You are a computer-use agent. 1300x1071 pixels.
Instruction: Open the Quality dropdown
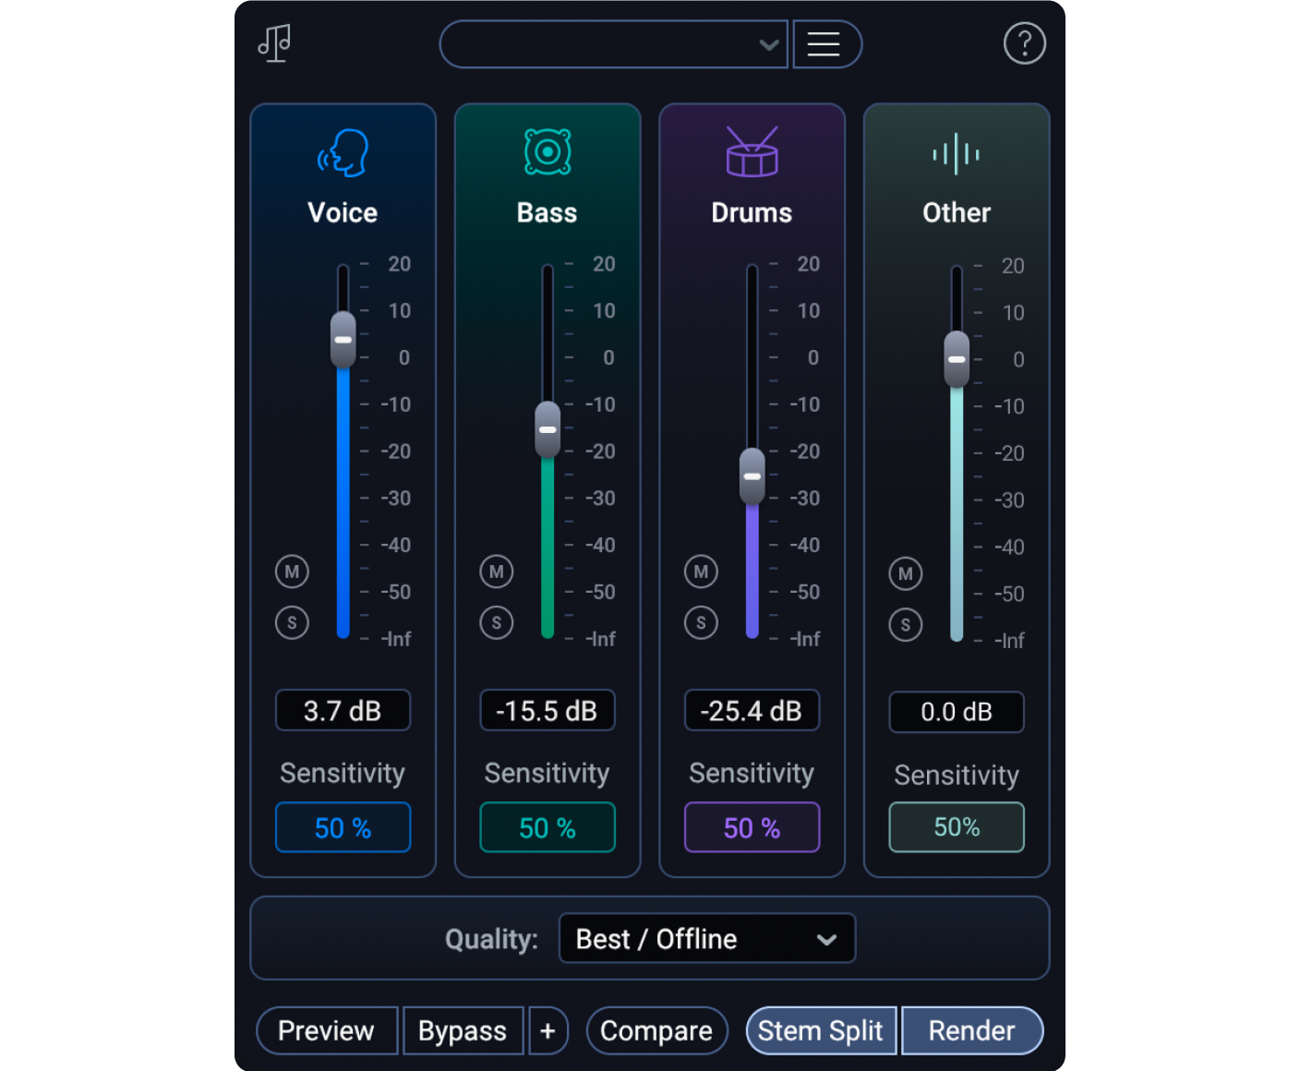click(706, 938)
